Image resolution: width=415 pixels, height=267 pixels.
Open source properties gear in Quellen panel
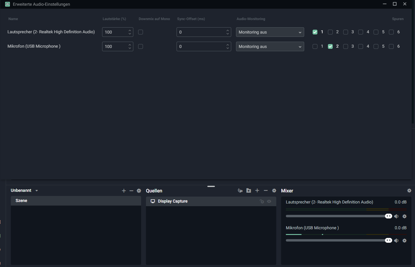(274, 191)
